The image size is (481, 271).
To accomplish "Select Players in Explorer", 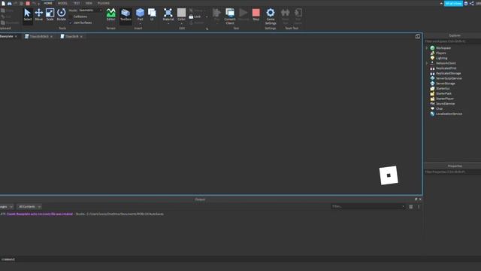I will [441, 53].
